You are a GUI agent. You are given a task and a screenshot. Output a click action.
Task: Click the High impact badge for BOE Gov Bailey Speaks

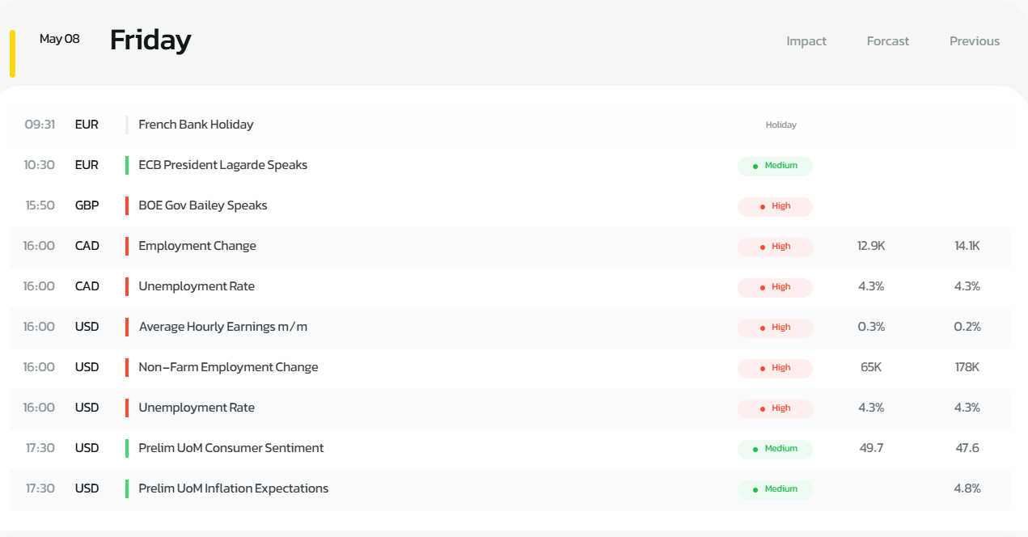point(775,206)
